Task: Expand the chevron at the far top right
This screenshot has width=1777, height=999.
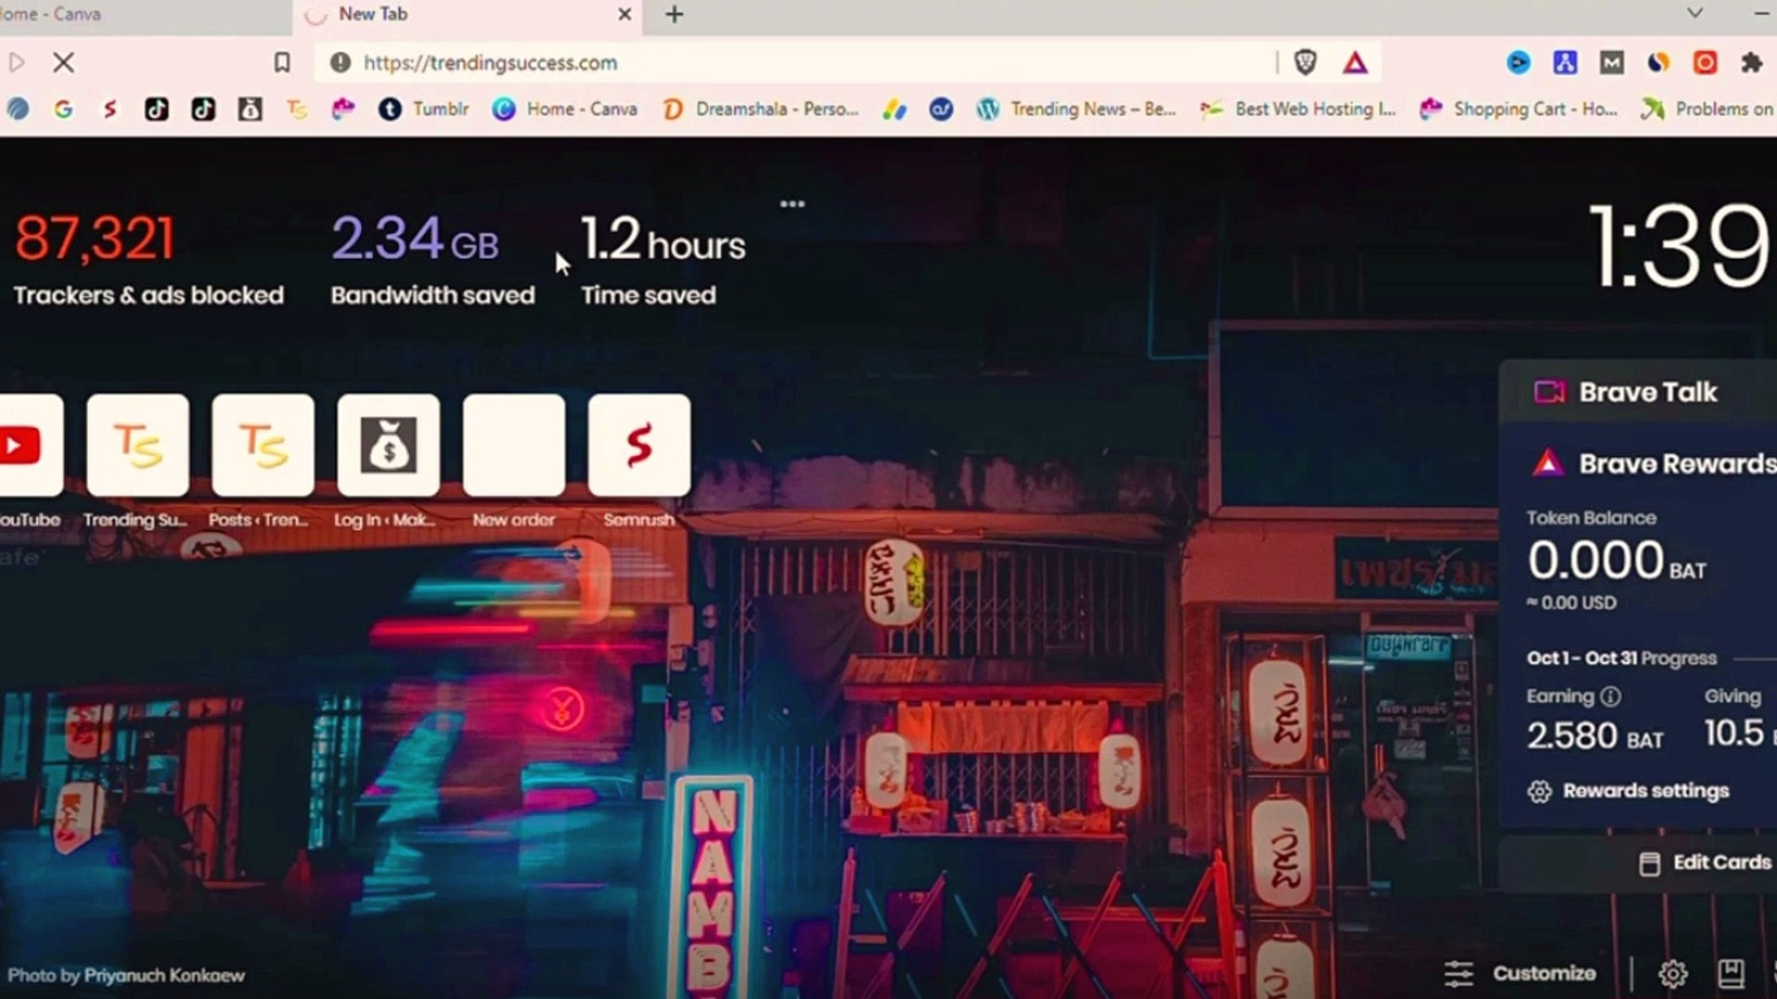Action: pyautogui.click(x=1694, y=14)
